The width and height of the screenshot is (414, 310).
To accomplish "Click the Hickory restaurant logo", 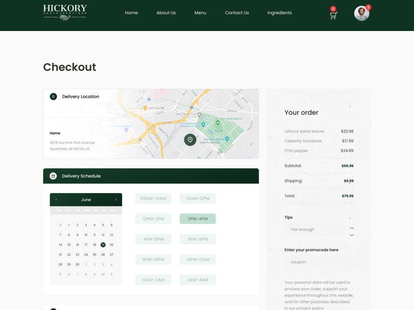I will (x=65, y=12).
